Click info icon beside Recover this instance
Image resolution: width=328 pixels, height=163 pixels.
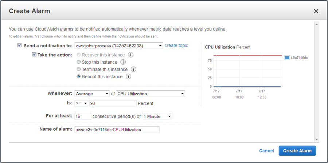point(130,55)
